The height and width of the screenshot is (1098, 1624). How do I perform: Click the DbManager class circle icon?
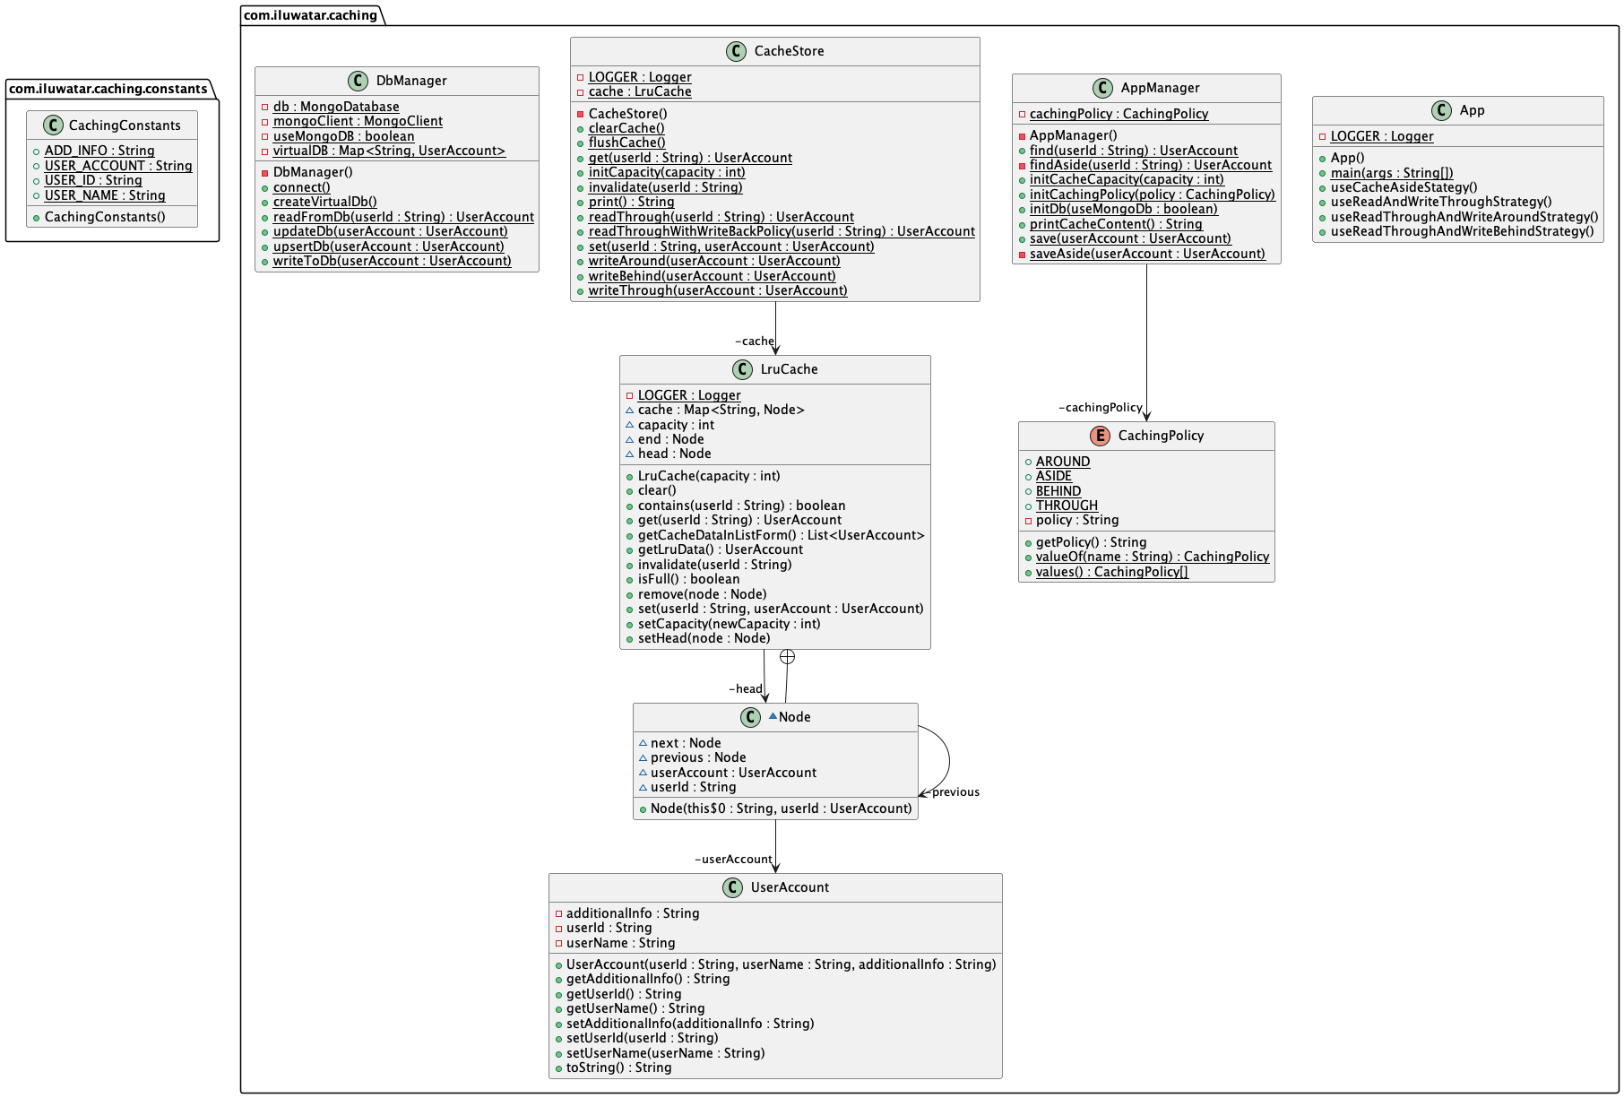click(x=358, y=81)
